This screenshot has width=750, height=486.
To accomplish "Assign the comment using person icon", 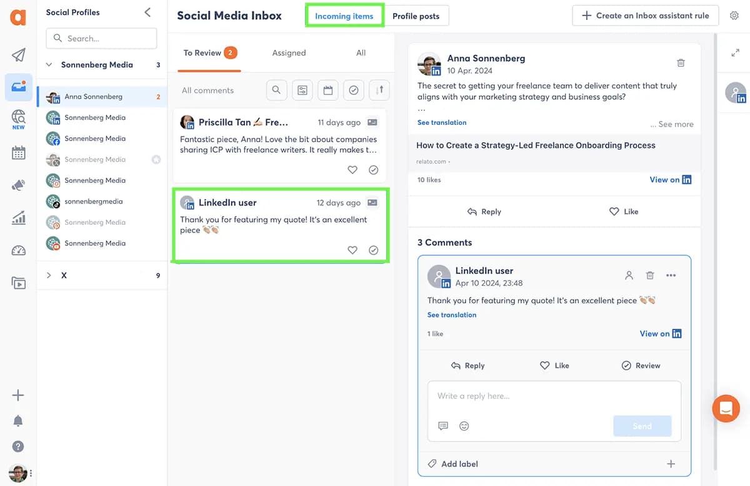I will click(629, 275).
